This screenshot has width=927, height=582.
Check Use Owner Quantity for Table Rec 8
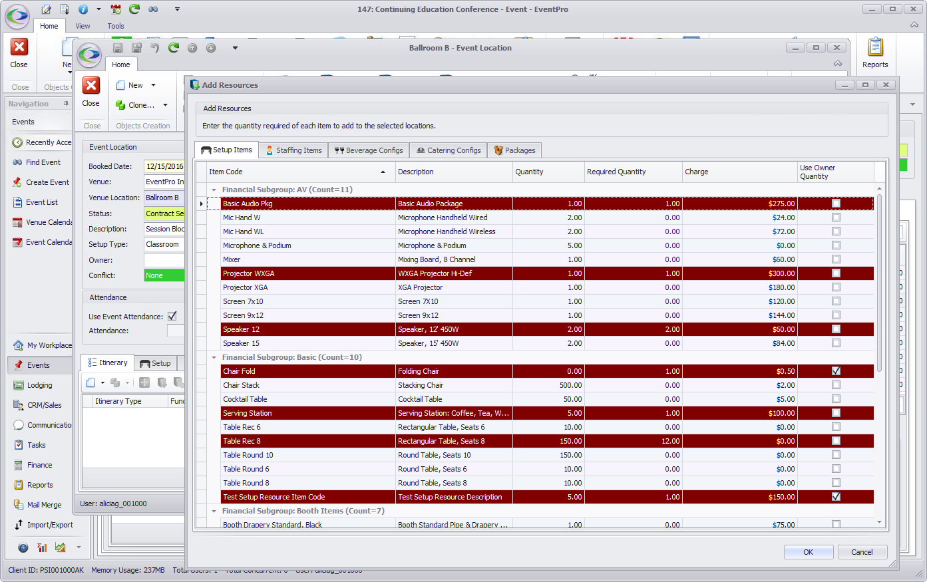[836, 441]
